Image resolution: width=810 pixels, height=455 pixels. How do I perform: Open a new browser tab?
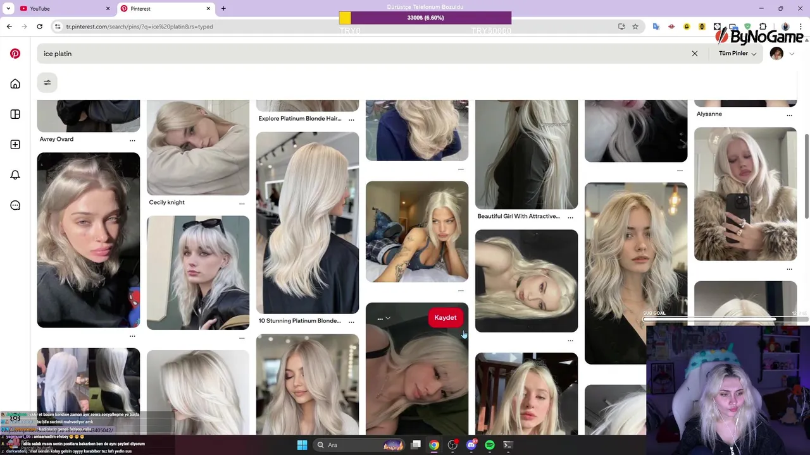pyautogui.click(x=223, y=8)
